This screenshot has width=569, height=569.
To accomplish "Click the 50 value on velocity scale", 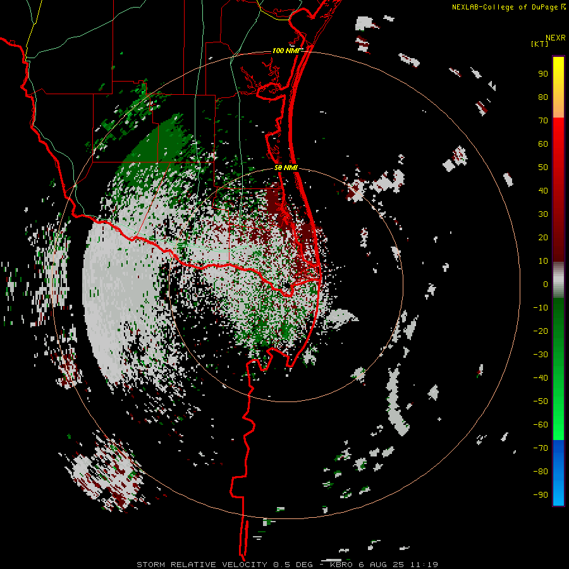I will click(x=543, y=168).
